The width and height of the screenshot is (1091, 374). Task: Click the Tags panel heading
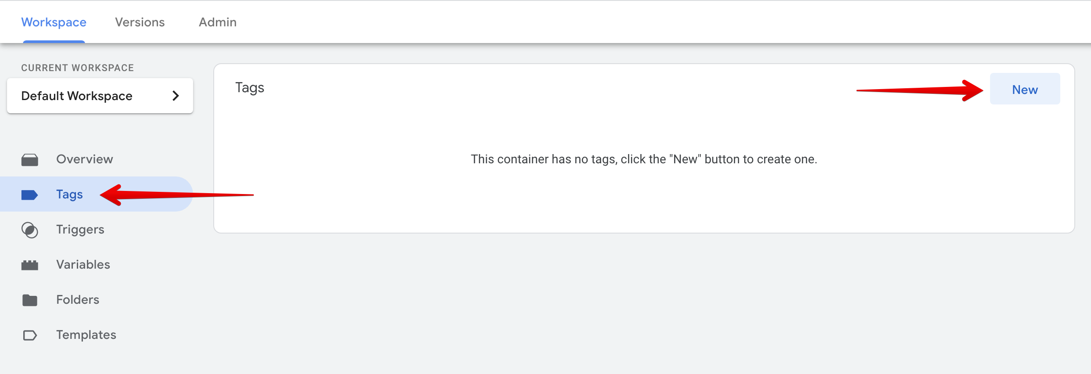(x=249, y=87)
